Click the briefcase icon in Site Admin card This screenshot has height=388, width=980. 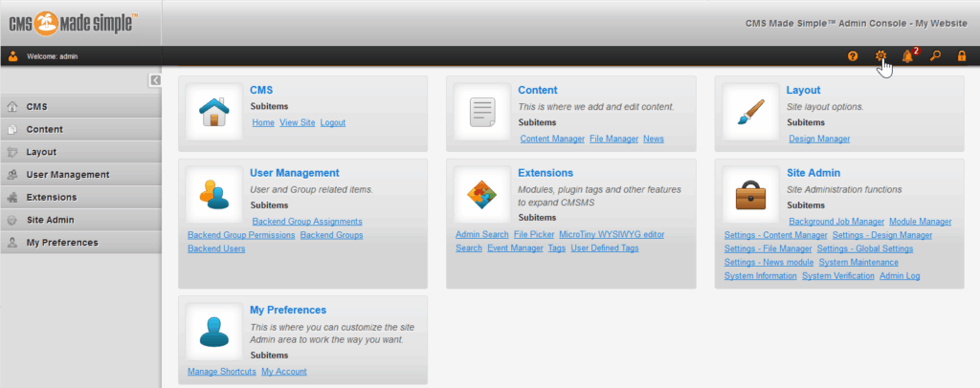click(x=750, y=195)
